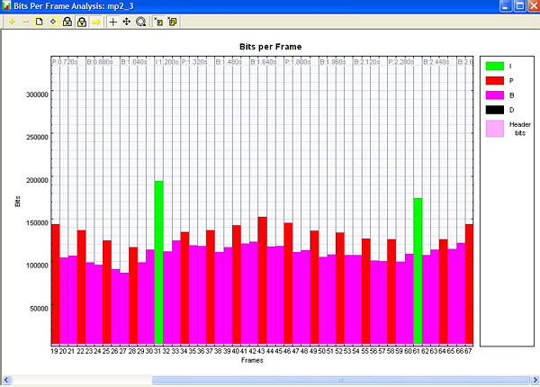This screenshot has width=540, height=387.
Task: Click the padlock icon left of yellow arrow
Action: pyautogui.click(x=82, y=20)
